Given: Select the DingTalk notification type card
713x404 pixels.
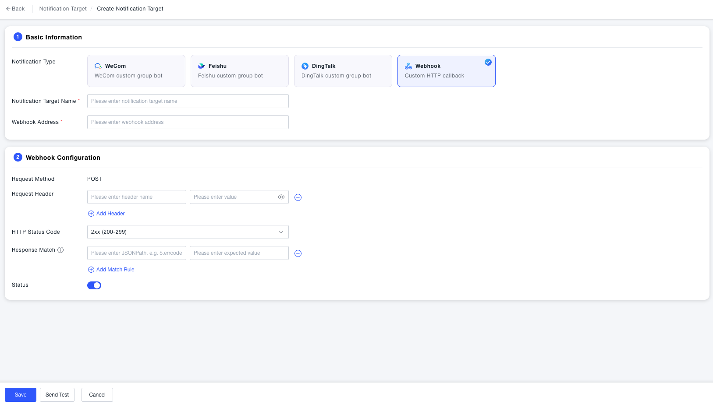Looking at the screenshot, I should tap(343, 71).
